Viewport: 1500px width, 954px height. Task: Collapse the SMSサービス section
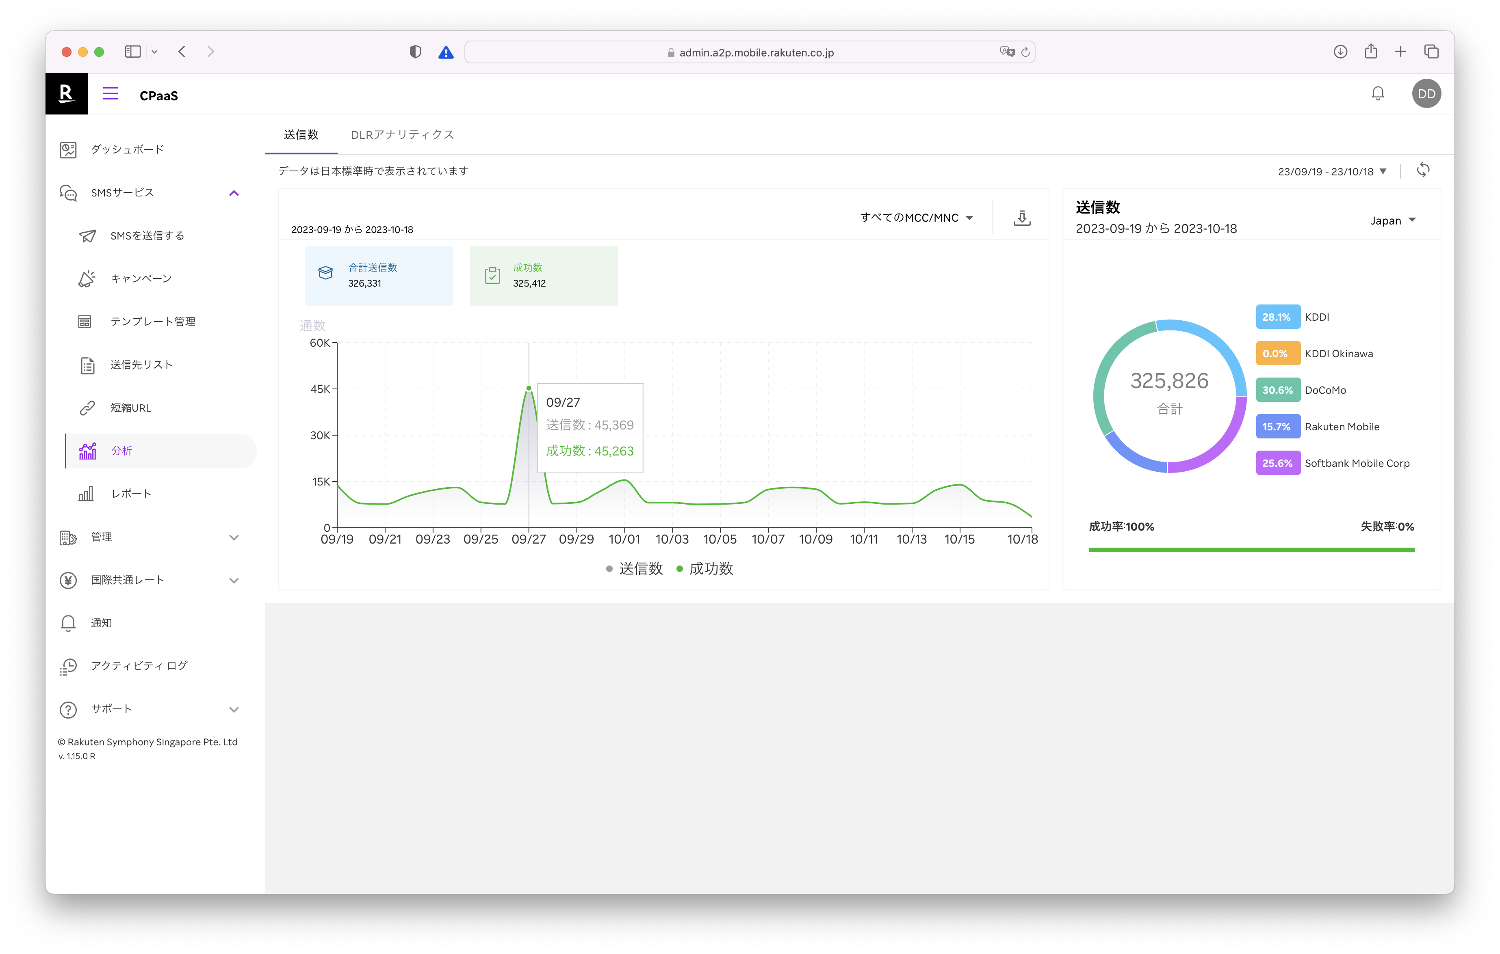[234, 193]
